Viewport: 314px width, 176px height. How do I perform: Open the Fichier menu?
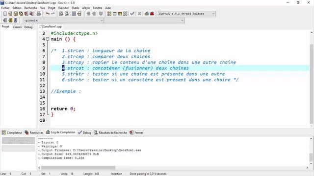tap(5, 8)
